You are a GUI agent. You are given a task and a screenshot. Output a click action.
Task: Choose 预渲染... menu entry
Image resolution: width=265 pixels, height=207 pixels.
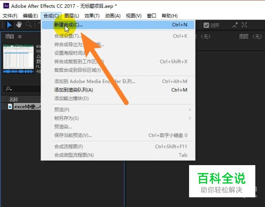pos(118,127)
